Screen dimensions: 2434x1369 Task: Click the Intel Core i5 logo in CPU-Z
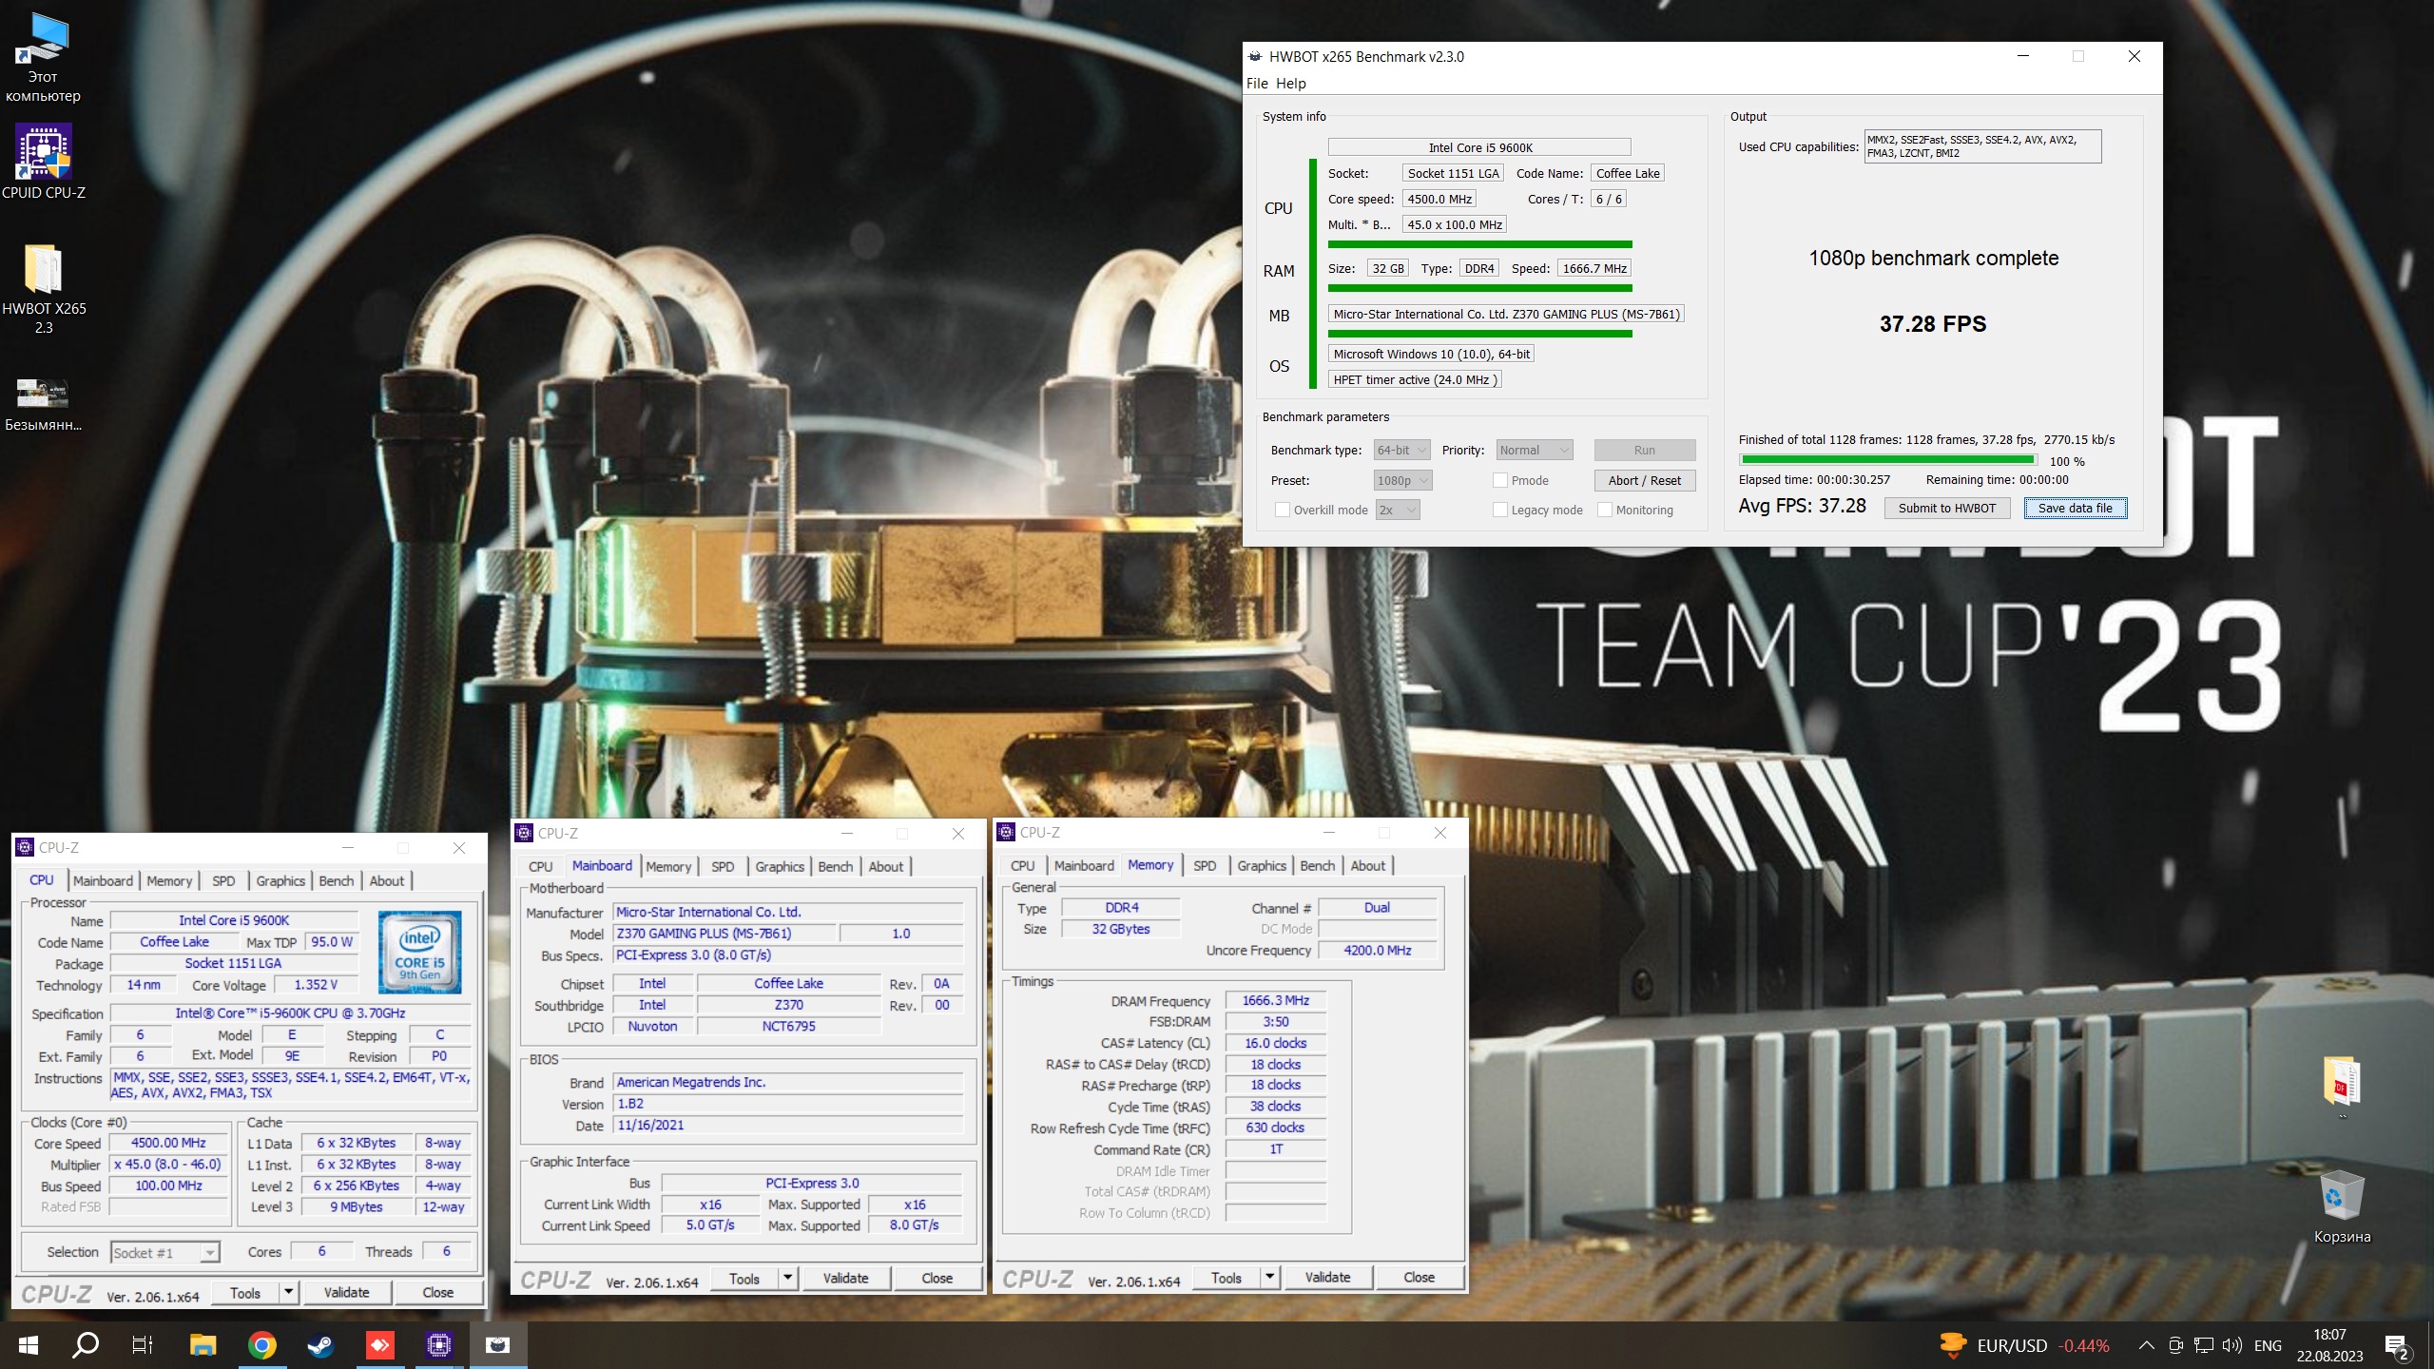419,952
